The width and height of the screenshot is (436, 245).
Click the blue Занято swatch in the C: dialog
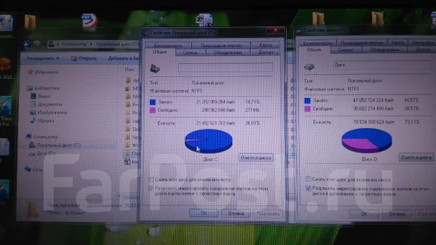153,102
